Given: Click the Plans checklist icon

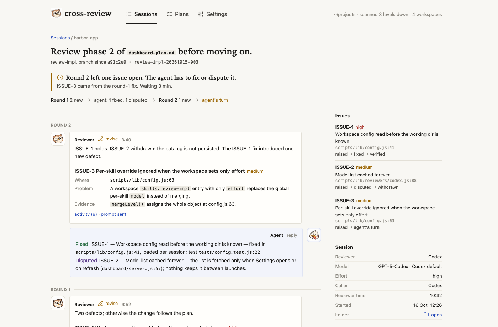Looking at the screenshot, I should coord(169,14).
